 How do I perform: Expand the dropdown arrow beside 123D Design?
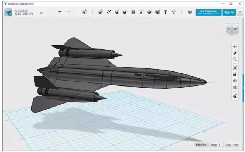click(41, 13)
